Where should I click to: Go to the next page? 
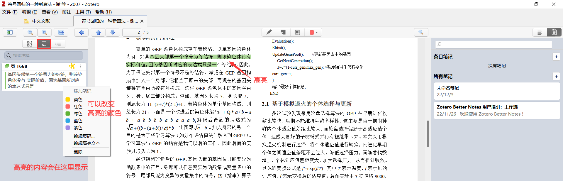click(113, 32)
